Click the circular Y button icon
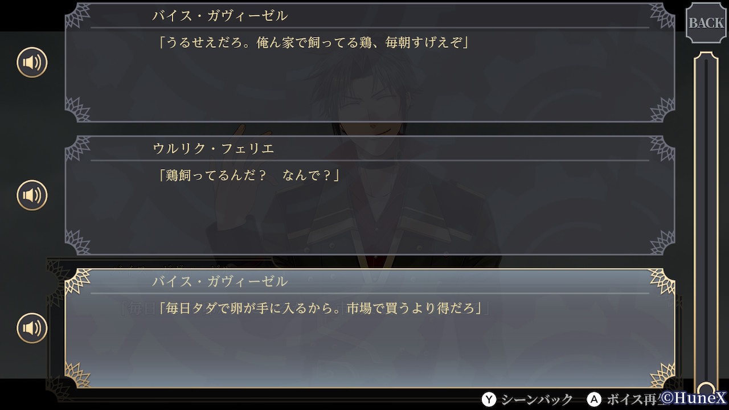The image size is (729, 410). coord(489,399)
